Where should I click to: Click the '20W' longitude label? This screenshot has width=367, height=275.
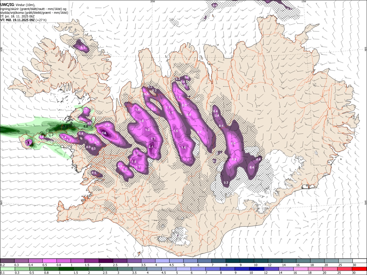[153, 1]
